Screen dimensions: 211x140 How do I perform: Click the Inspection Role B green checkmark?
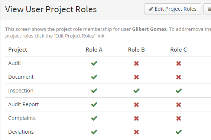click(136, 91)
